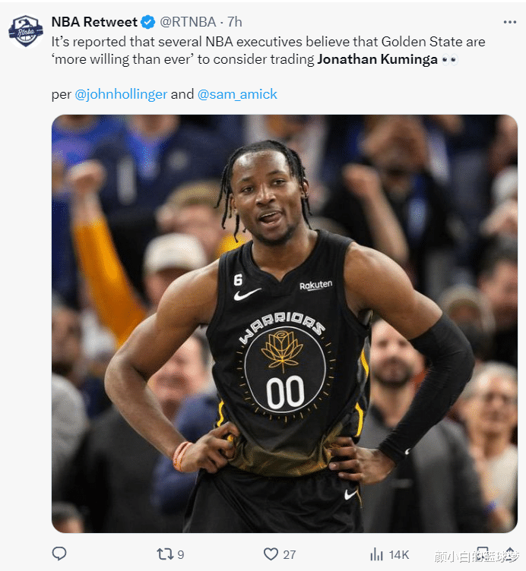Screen dimensions: 526x571
Task: Click the 14K views count
Action: [399, 554]
